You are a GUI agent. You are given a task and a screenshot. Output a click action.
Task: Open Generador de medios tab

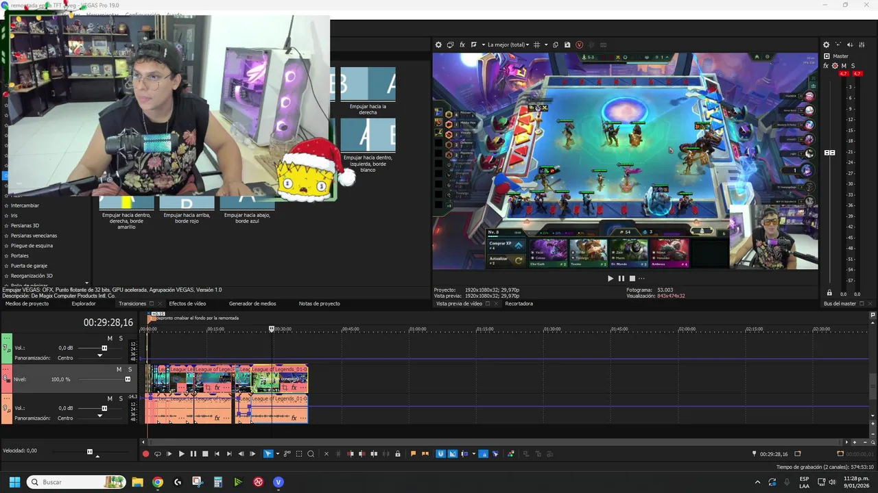pyautogui.click(x=252, y=304)
